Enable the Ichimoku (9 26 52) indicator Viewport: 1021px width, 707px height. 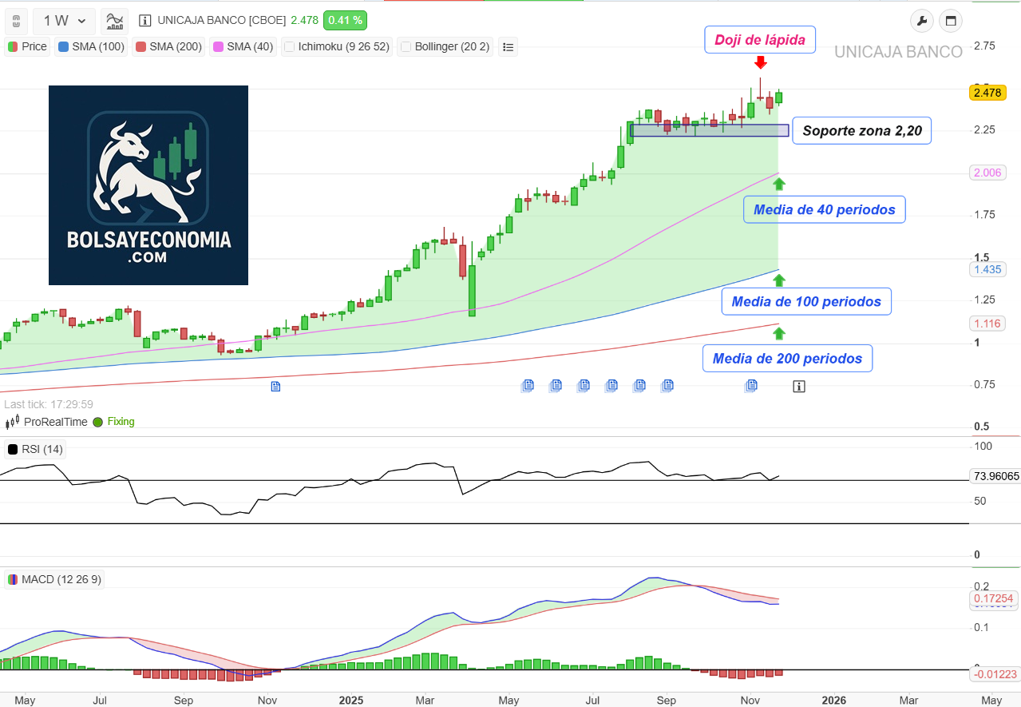pos(288,46)
